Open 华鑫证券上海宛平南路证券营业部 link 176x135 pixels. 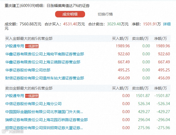tap(45, 54)
